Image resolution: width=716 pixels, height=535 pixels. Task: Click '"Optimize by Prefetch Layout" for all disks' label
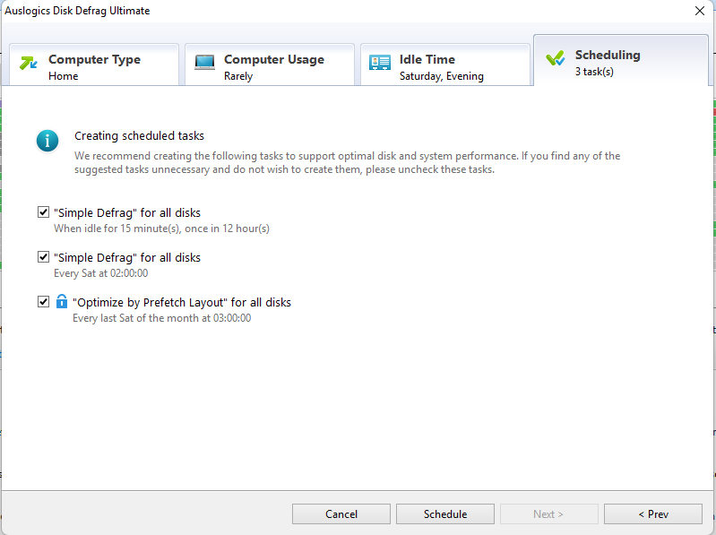[x=182, y=302]
